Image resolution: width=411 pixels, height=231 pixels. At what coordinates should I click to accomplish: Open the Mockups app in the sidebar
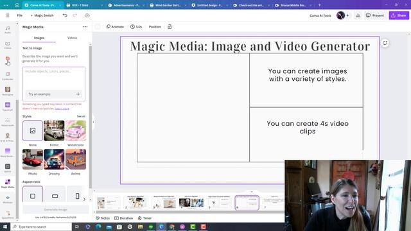coord(8,199)
